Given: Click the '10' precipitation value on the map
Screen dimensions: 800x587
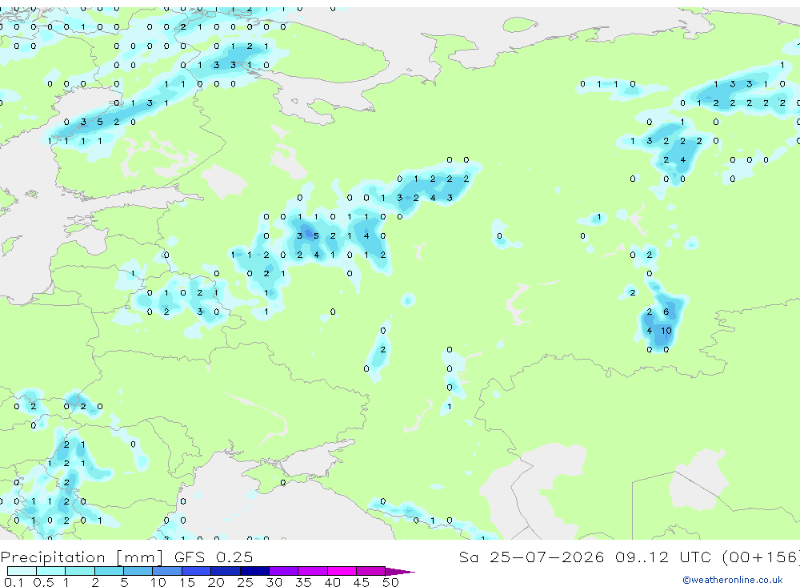Looking at the screenshot, I should 666,331.
